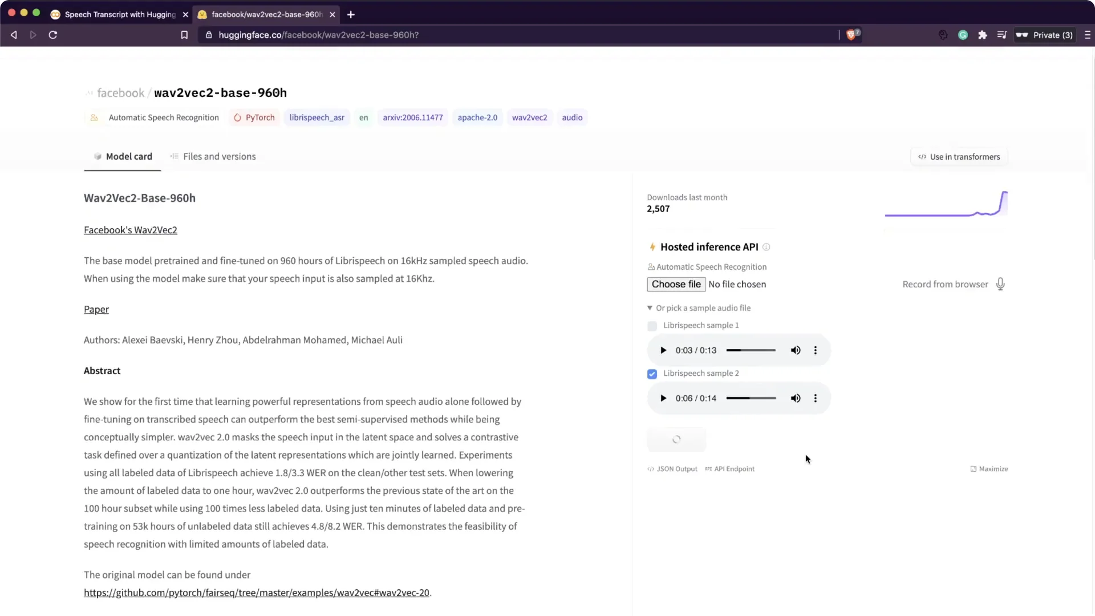Check the Librispeech sample 1 checkbox
Screen dimensions: 1095x616
(x=652, y=326)
